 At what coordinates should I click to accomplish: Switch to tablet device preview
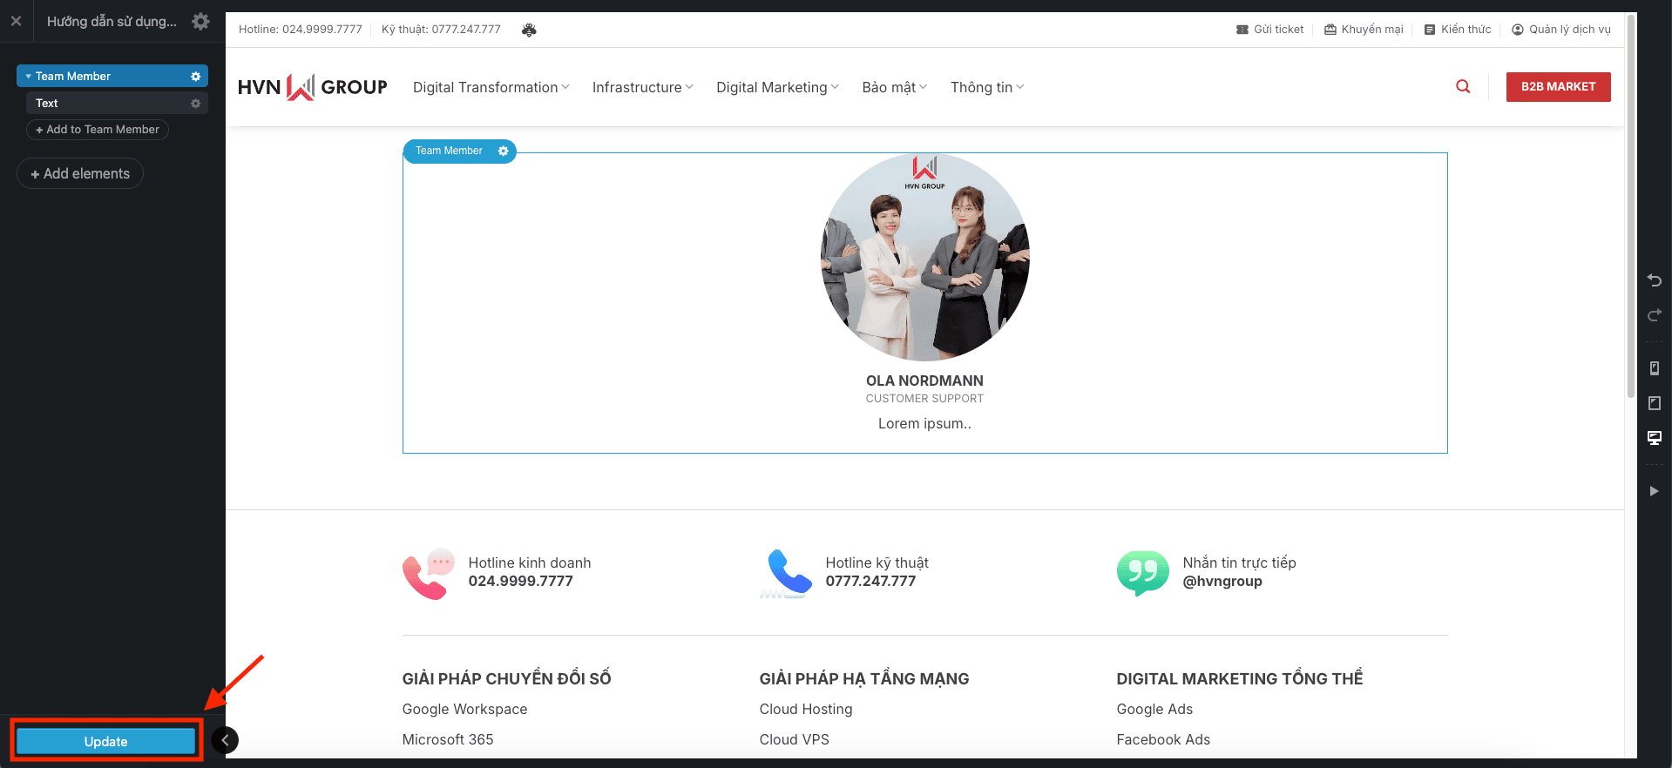pos(1654,403)
